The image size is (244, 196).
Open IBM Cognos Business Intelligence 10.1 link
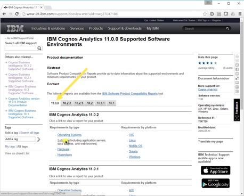pyautogui.click(x=22, y=114)
